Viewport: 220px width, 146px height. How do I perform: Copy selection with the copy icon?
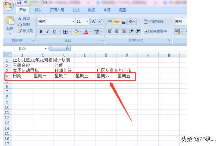point(19,24)
